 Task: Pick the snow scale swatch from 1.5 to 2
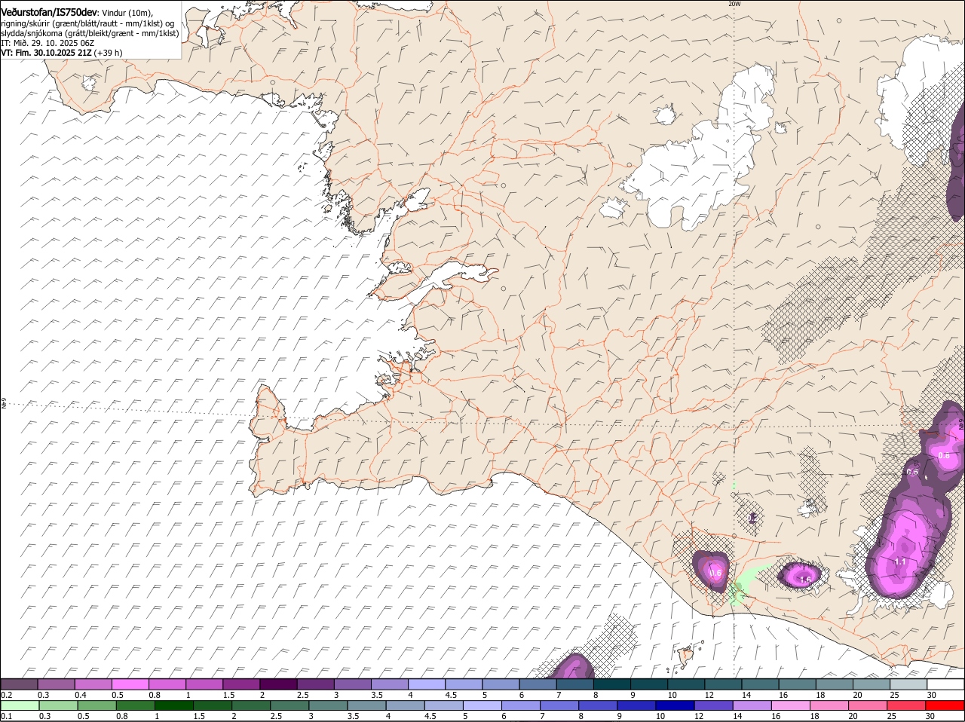click(x=242, y=684)
